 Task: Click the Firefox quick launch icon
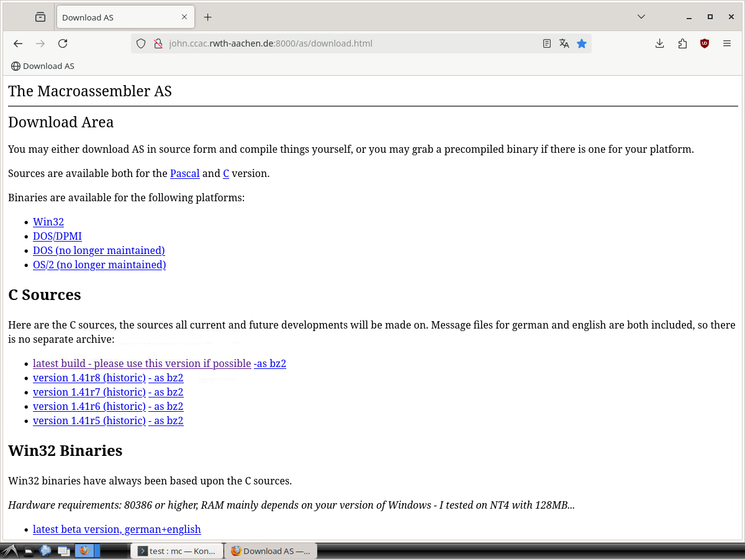(84, 550)
